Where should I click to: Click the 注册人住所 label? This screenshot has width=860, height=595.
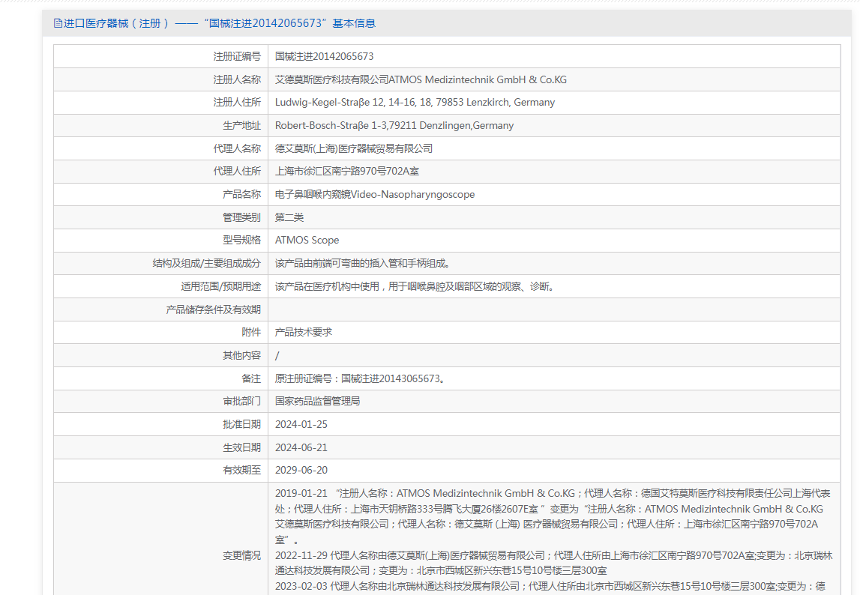(237, 103)
